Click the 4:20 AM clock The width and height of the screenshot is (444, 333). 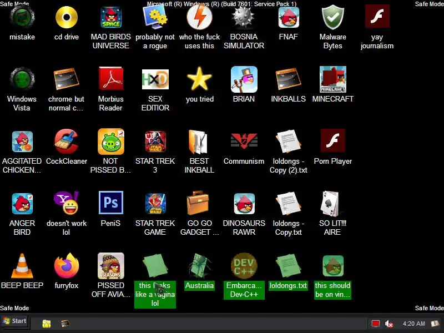coord(413,324)
